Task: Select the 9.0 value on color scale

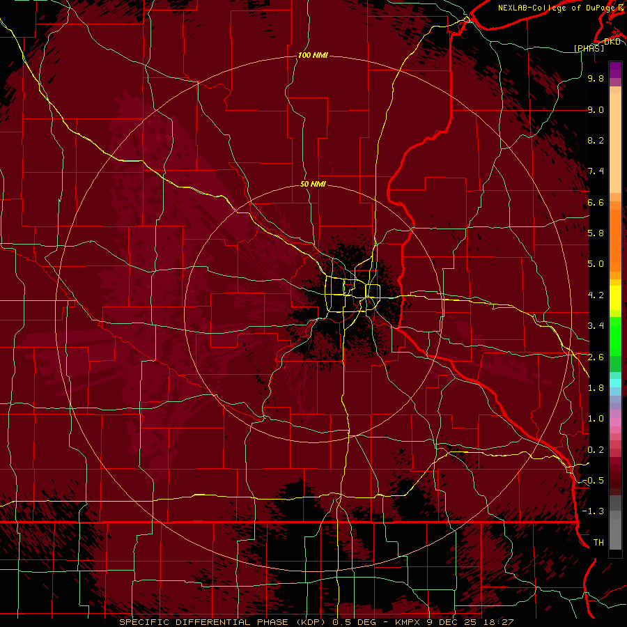Action: tap(596, 109)
